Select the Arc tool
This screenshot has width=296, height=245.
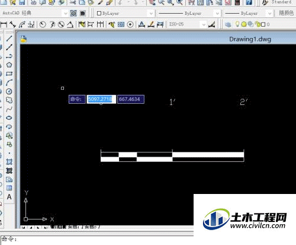pyautogui.click(x=9, y=82)
